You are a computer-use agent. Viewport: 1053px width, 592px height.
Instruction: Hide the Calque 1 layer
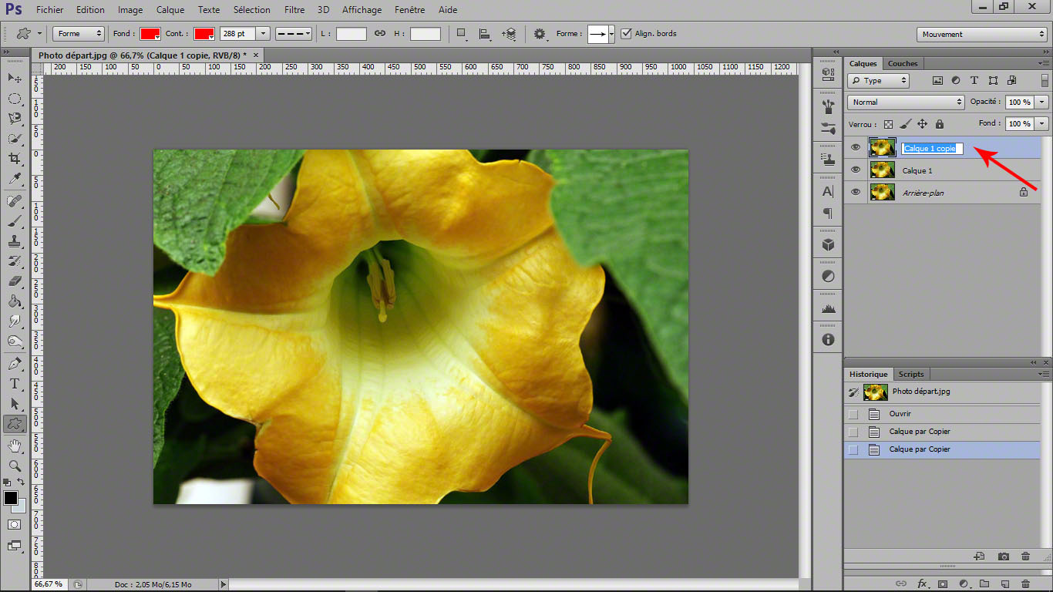pyautogui.click(x=855, y=170)
